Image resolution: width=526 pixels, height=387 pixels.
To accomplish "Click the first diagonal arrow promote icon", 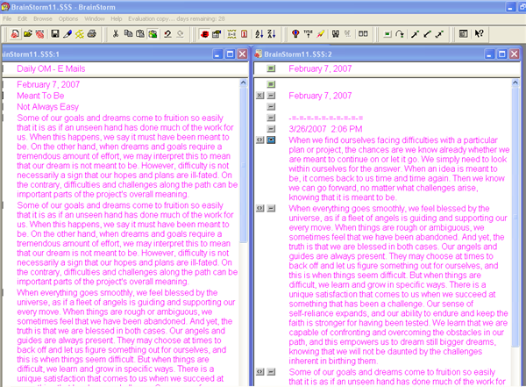I will coord(415,34).
